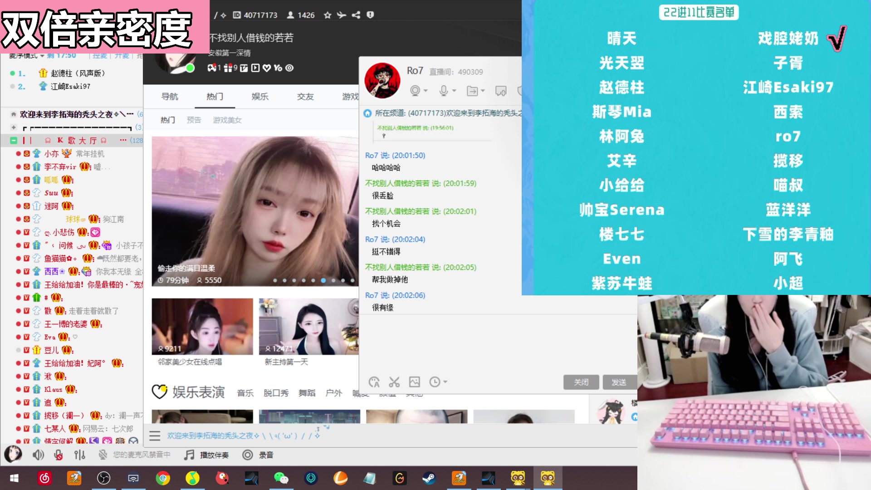The image size is (871, 490).
Task: Select the 交友 navigation tab
Action: [x=304, y=97]
